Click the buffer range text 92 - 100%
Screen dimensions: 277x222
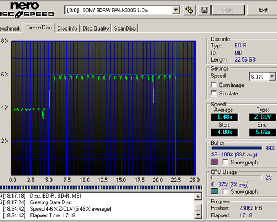point(234,155)
